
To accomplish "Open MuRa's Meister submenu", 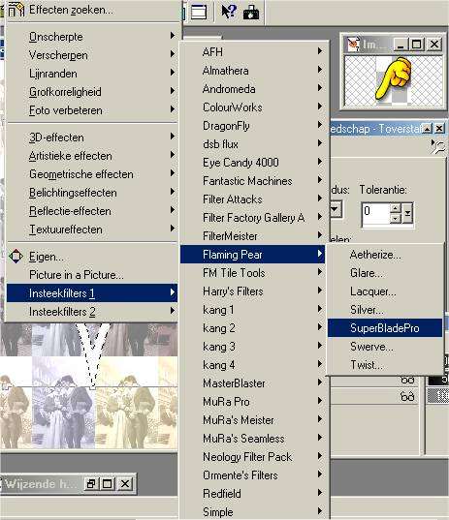I will pyautogui.click(x=253, y=420).
